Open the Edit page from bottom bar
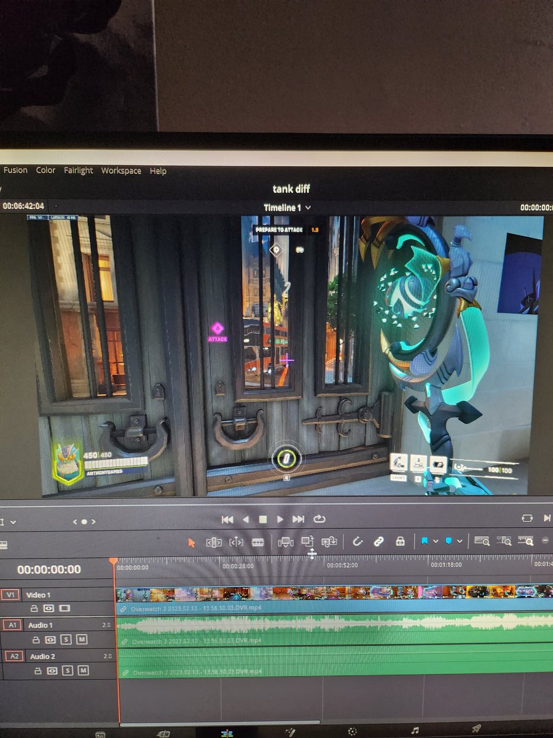The height and width of the screenshot is (738, 553). pos(227,733)
